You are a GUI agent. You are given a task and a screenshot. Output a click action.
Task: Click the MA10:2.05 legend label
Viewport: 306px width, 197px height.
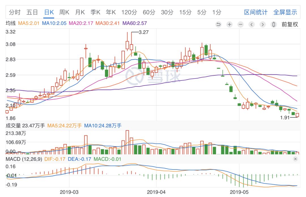(x=54, y=23)
